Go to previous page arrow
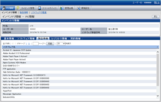 pyautogui.click(x=15, y=43)
